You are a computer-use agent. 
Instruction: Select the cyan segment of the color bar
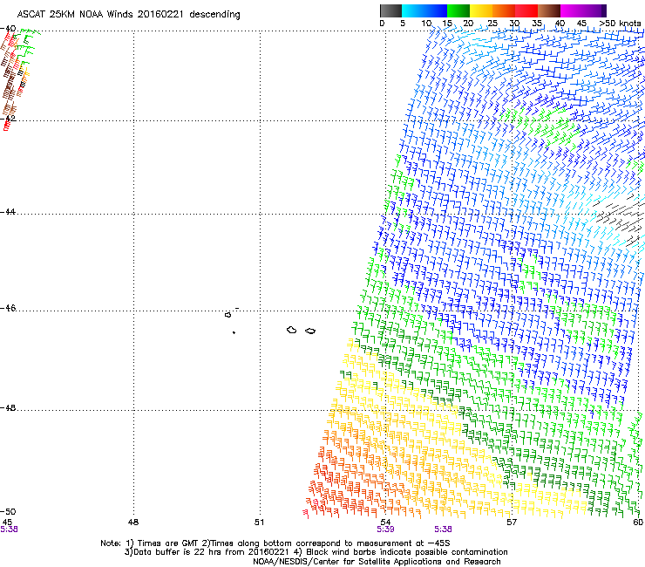pos(413,10)
